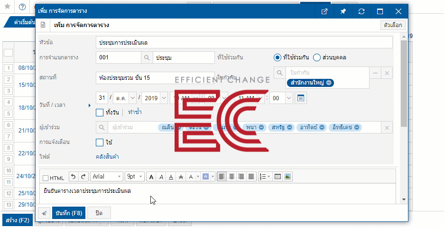
Task: Open the ellipsis menu beside ใบกำกับ
Action: pyautogui.click(x=375, y=73)
